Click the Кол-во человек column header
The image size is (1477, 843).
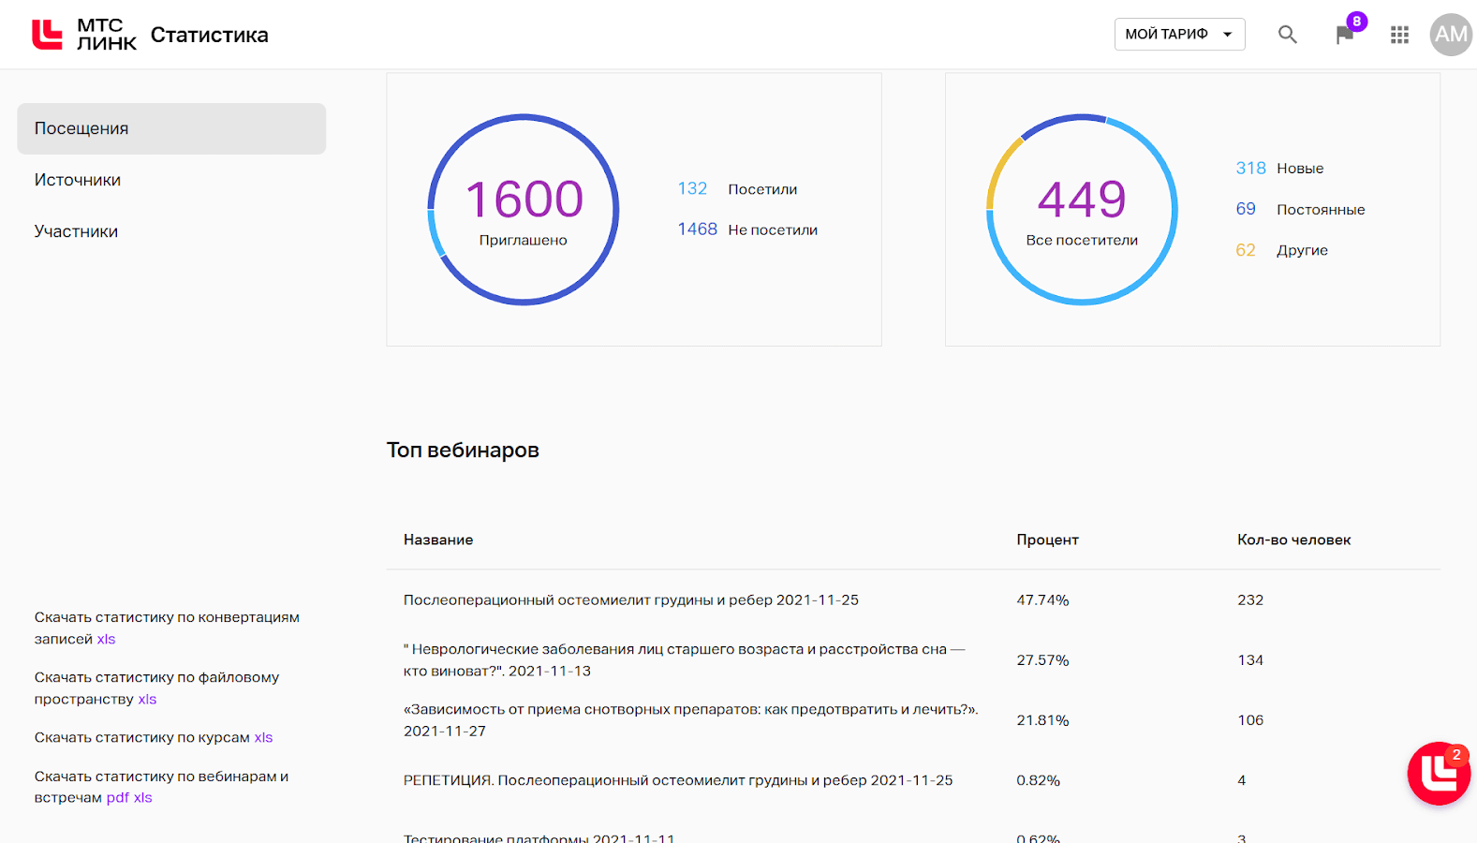1293,540
